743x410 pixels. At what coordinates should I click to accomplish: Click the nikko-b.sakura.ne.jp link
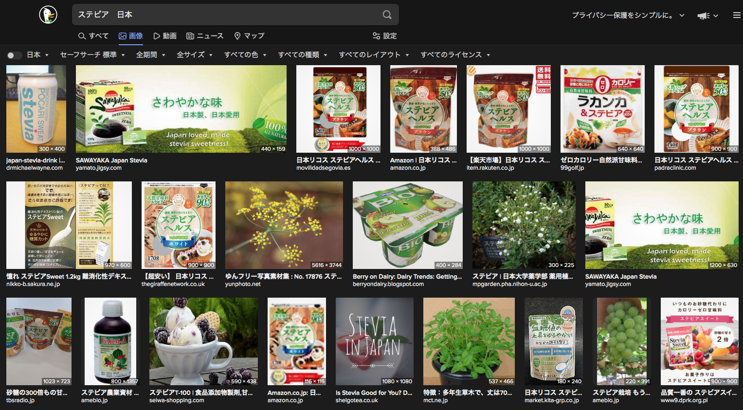(33, 284)
